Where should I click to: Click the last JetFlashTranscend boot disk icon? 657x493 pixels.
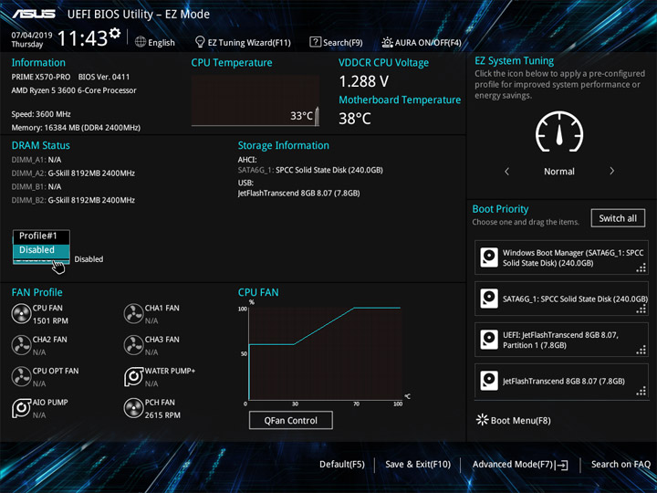pyautogui.click(x=489, y=381)
